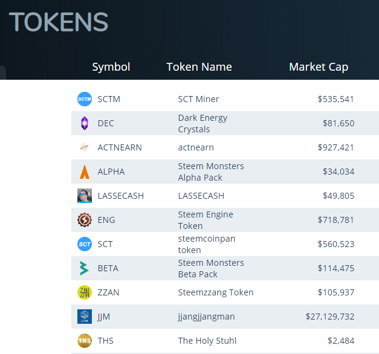Sort by the Symbol column header

click(x=111, y=67)
